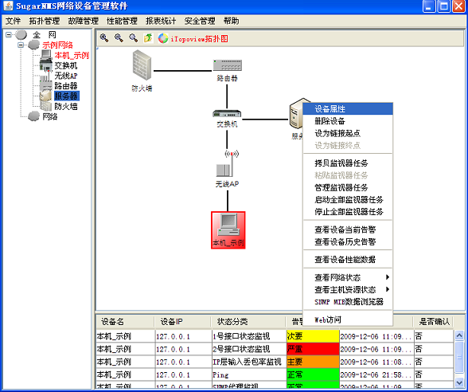Select the 防火墙 firewall device icon
Screen dimensions: 468x392
[x=142, y=65]
